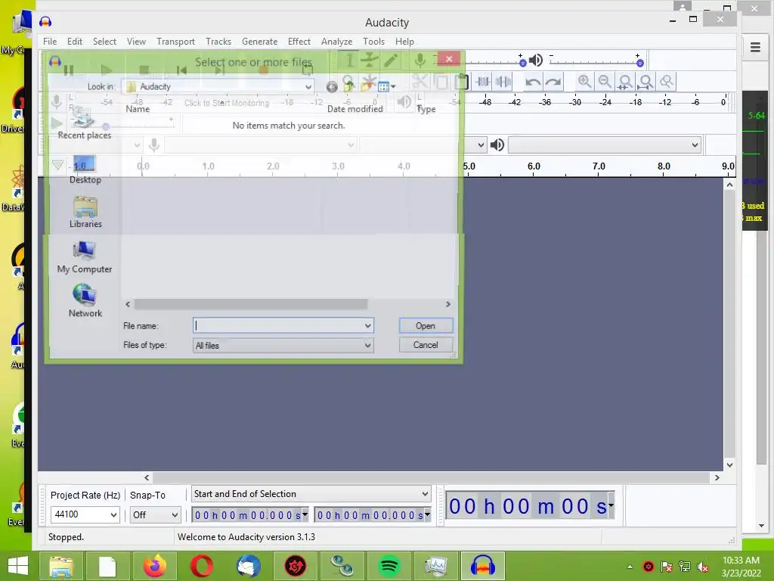Screen dimensions: 774x581
Task: Click the playback meter at -24 dB
Action: (605, 102)
